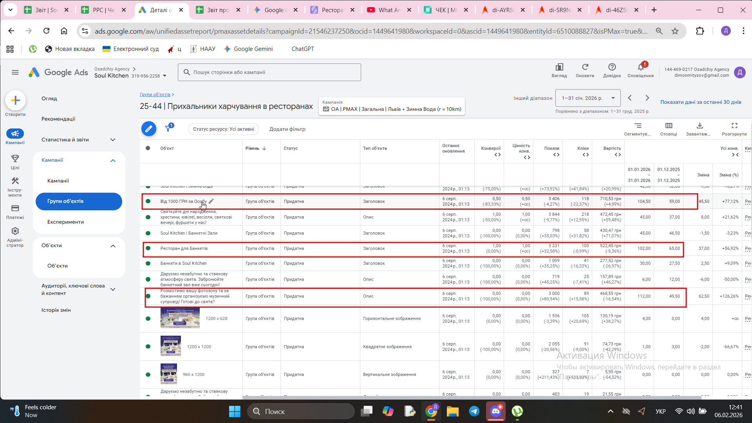Viewport: 752px width, 423px height.
Task: Click Додати фільтр button
Action: click(287, 129)
